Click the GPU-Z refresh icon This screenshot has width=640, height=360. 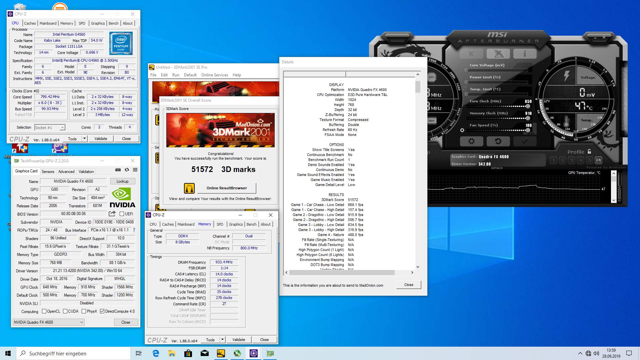coord(127,170)
